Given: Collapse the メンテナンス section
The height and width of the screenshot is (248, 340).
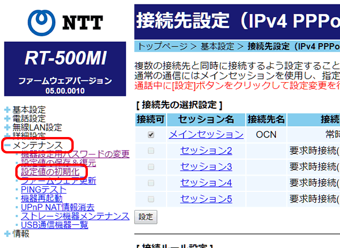Looking at the screenshot, I should tap(7, 146).
